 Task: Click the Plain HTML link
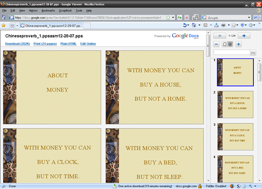point(68,44)
